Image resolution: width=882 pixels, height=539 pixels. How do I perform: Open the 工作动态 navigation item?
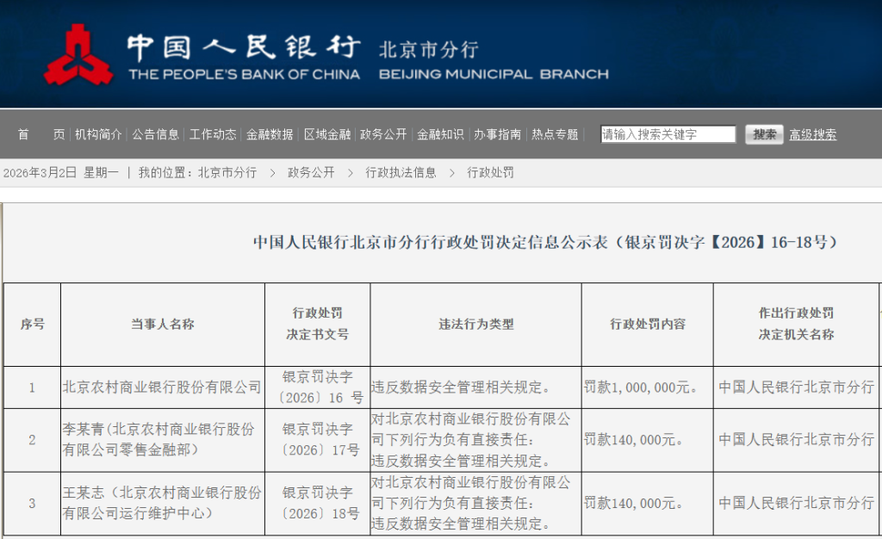click(x=212, y=134)
